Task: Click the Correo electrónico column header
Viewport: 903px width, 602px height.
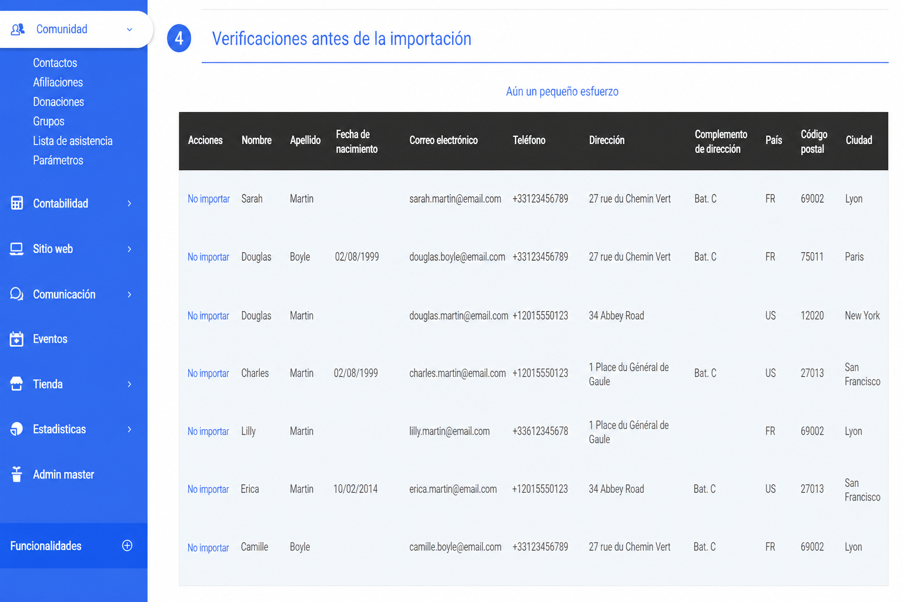Action: tap(443, 141)
